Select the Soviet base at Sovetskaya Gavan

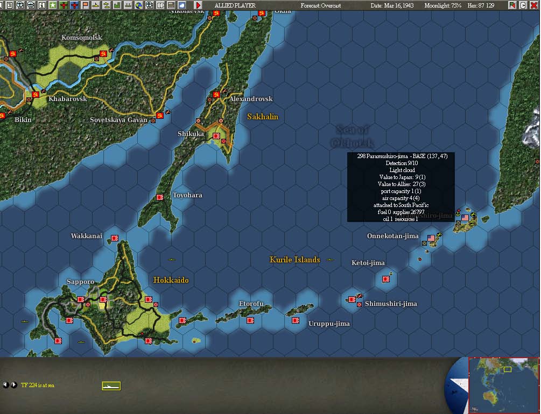(x=160, y=115)
